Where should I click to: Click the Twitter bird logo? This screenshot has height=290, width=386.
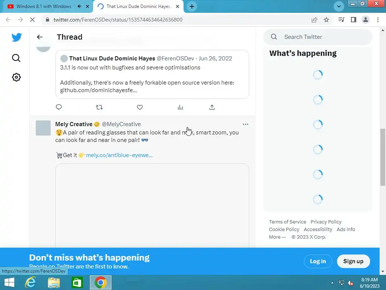[17, 37]
